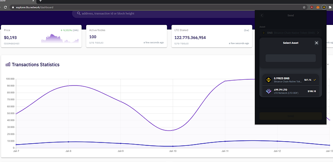Image resolution: width=333 pixels, height=162 pixels.
Task: Click the Jan 10 point on purple line
Action: coord(173,130)
